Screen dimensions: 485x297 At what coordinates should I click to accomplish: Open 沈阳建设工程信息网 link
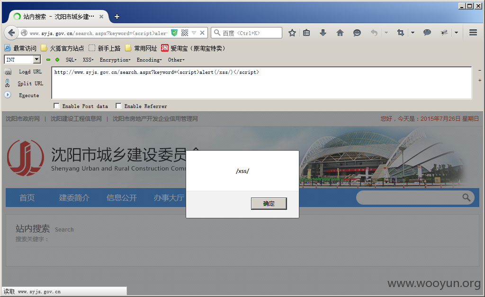point(76,119)
